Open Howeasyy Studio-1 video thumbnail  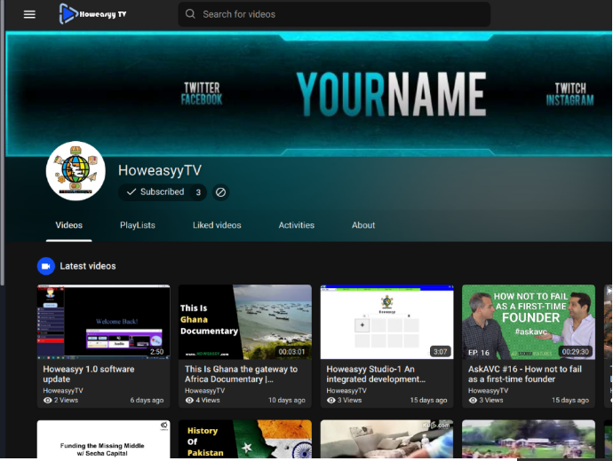387,322
